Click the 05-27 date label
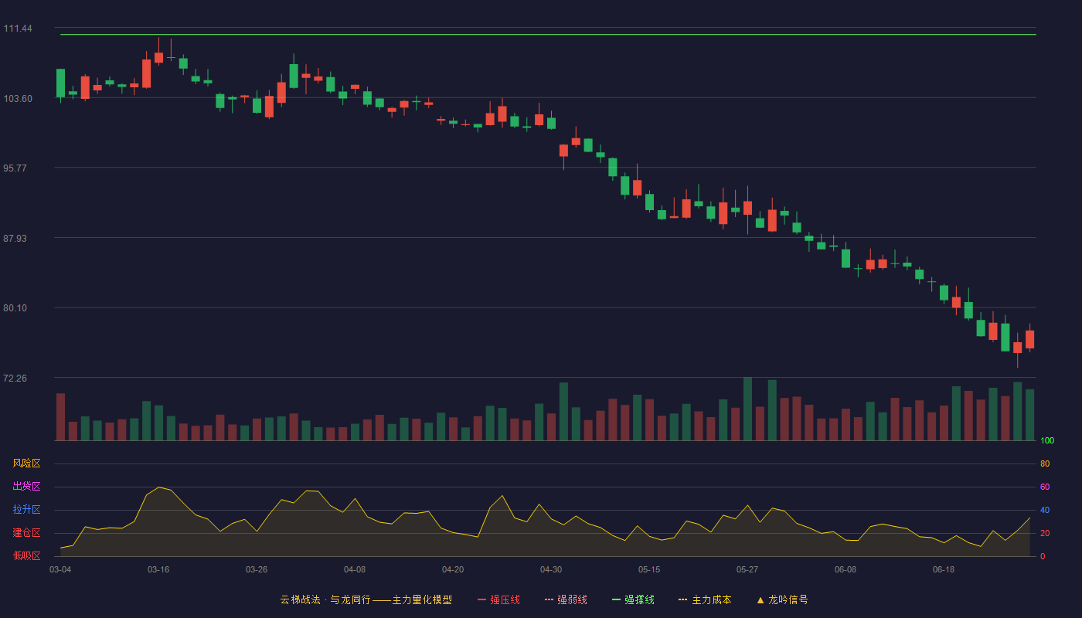 pos(747,569)
